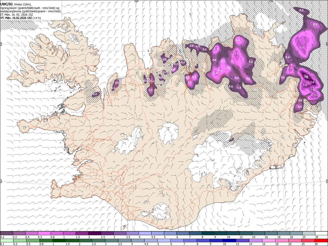Viewport: 328px width, 246px height.
Task: Click the 3.0 precipitation value on the east coast
Action: pos(312,82)
